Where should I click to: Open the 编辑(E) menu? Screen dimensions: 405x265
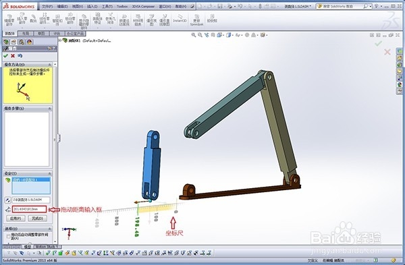[62, 6]
